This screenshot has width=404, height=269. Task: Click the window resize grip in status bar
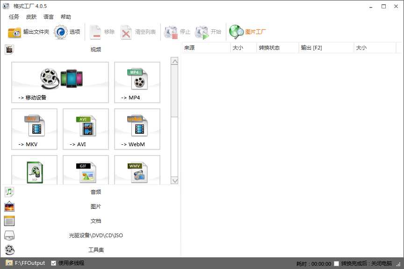398,264
